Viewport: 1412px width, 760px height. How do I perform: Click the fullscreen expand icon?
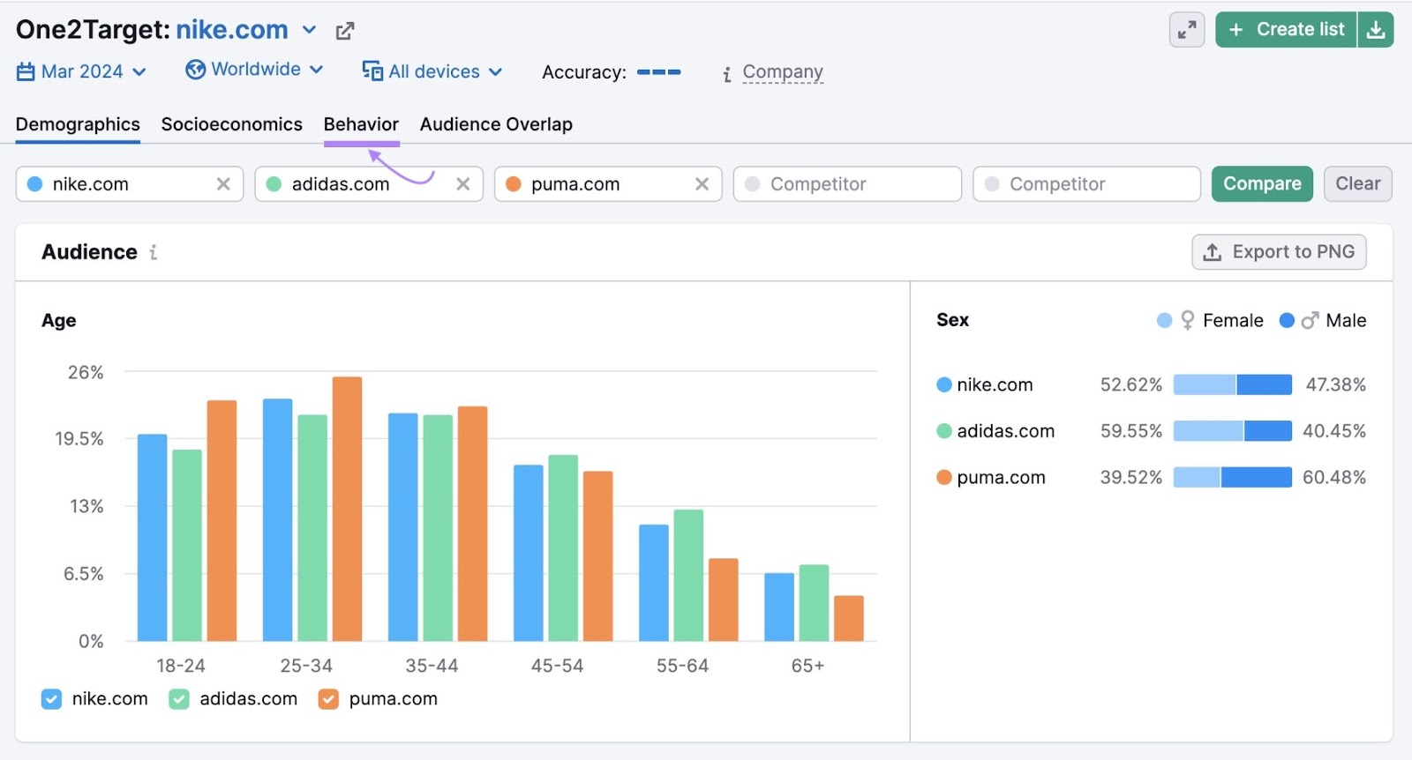1187,30
